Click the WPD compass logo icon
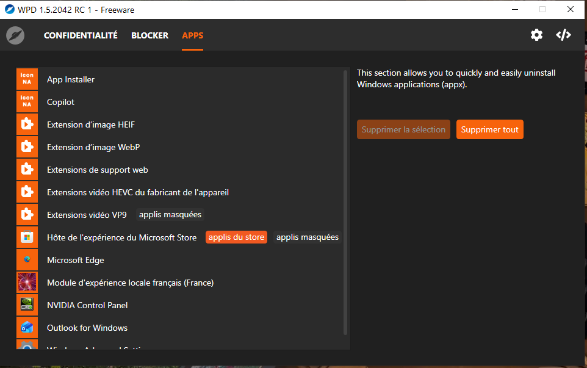This screenshot has height=368, width=587. (15, 35)
